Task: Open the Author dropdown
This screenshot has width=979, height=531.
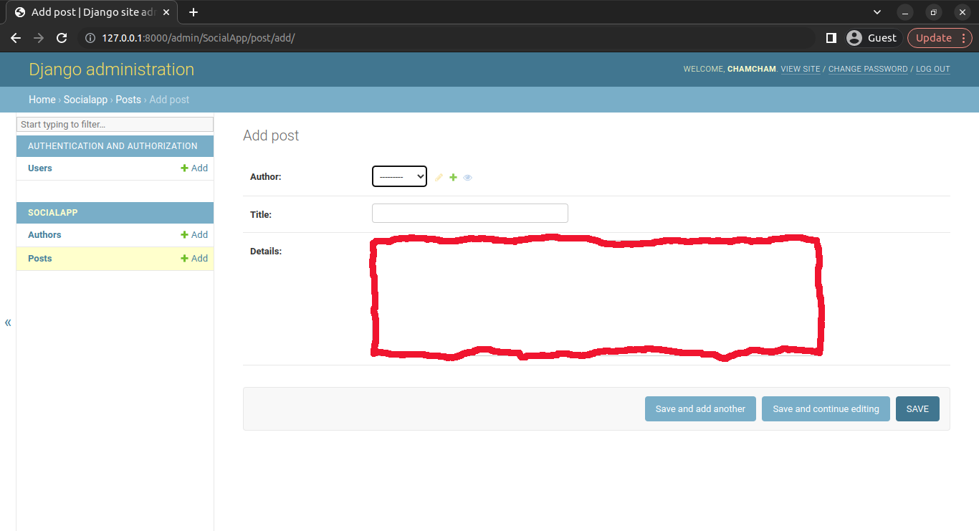Action: [x=399, y=176]
